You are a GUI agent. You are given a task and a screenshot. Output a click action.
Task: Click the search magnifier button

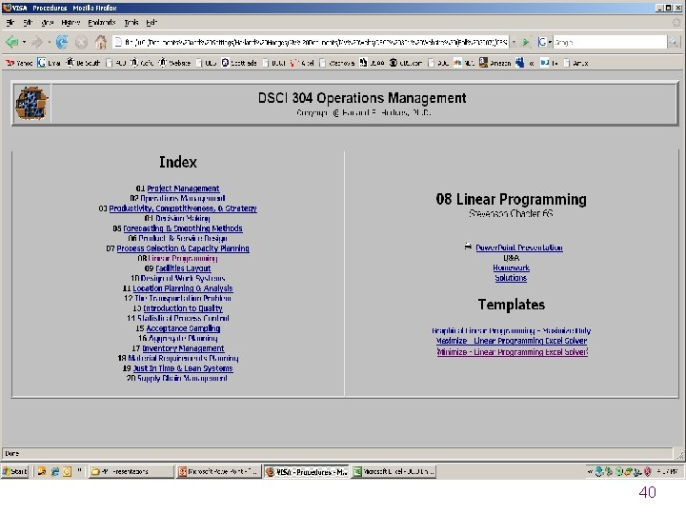coord(673,42)
